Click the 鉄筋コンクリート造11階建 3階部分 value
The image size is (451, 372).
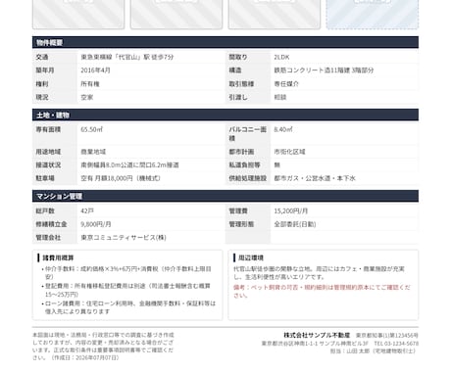324,70
